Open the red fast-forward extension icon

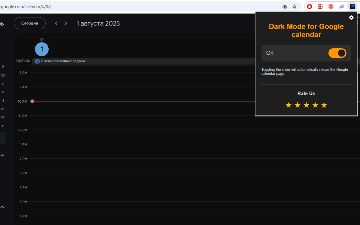tap(320, 6)
